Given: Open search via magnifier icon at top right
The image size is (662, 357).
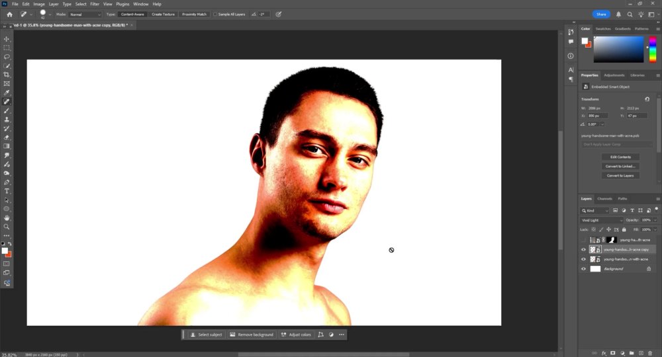Looking at the screenshot, I should [630, 15].
